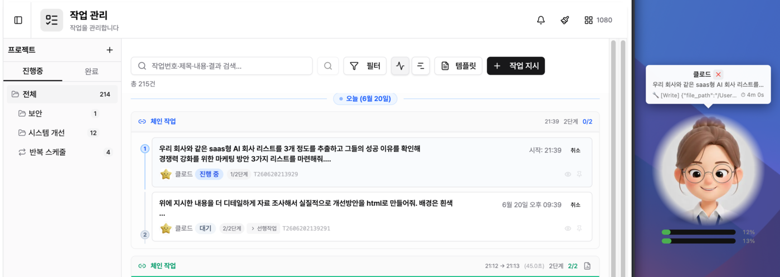Click the paintbrush theme icon
Screen dimensions: 780x277
565,20
